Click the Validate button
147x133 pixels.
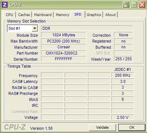102,127
